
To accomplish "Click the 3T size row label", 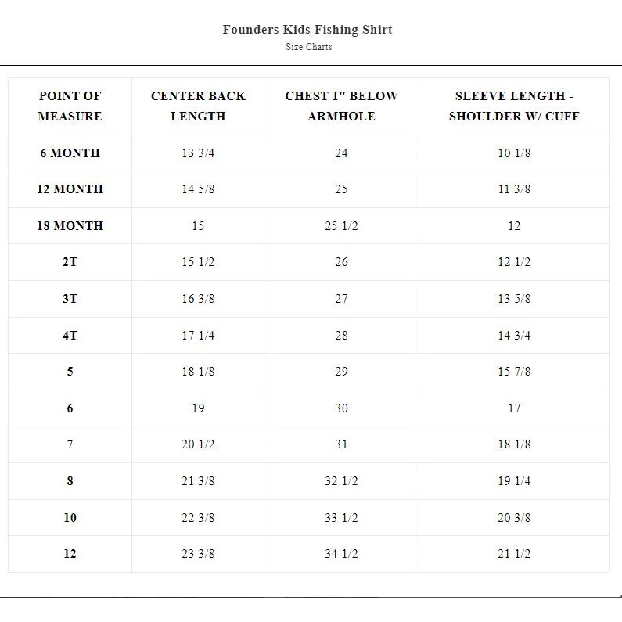I will tap(70, 299).
